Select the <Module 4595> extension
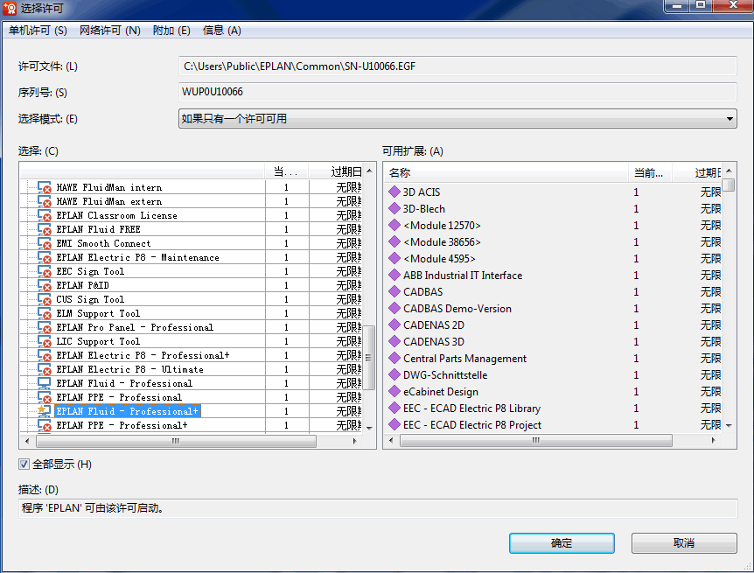The width and height of the screenshot is (754, 573). 439,258
